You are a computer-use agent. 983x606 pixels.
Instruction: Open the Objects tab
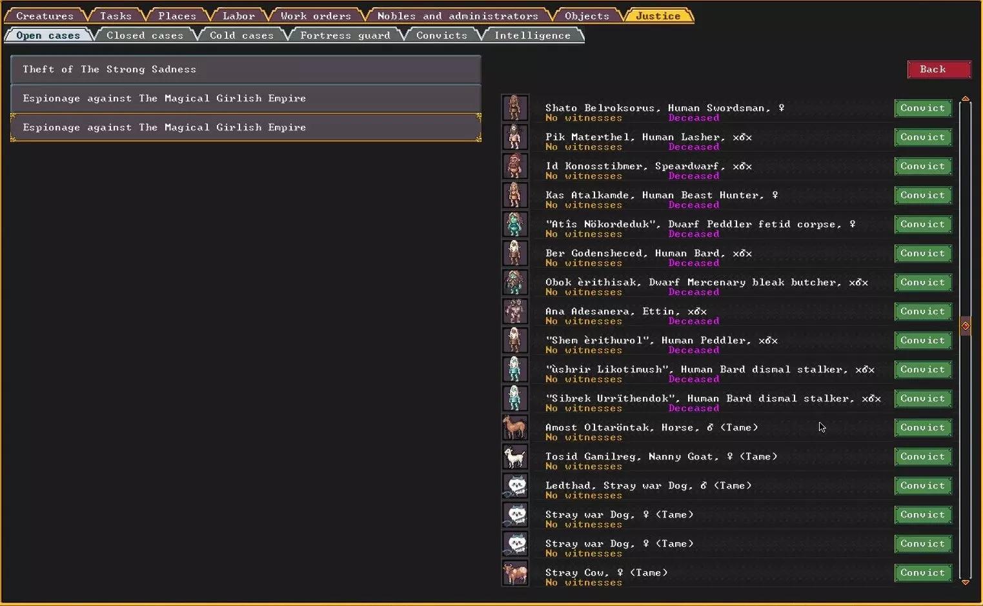pos(587,15)
